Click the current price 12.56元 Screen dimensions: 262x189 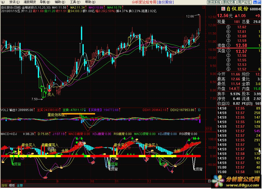[225, 16]
